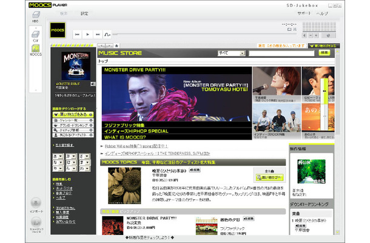
Task: Click the previous track button
Action: (77, 35)
